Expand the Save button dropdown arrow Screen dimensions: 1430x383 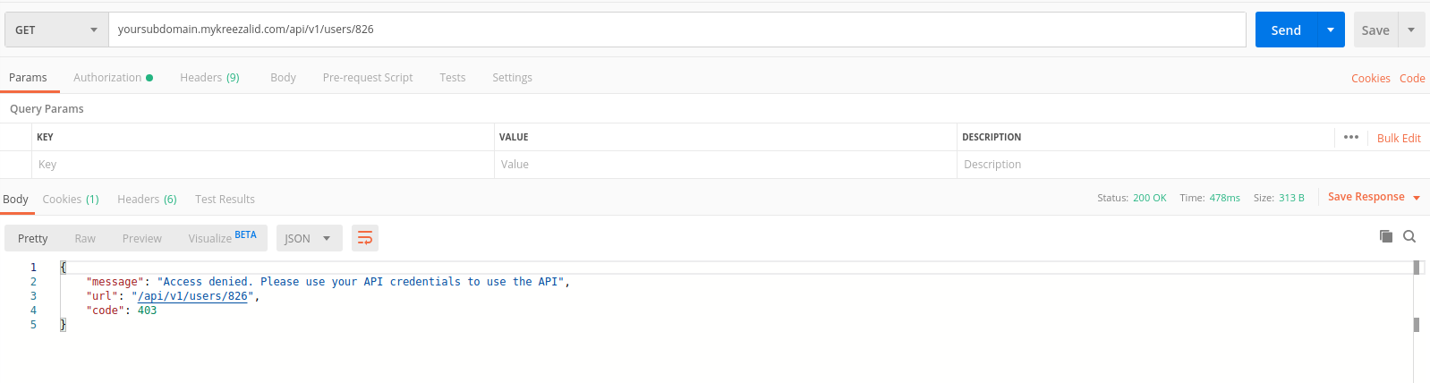pos(1411,30)
